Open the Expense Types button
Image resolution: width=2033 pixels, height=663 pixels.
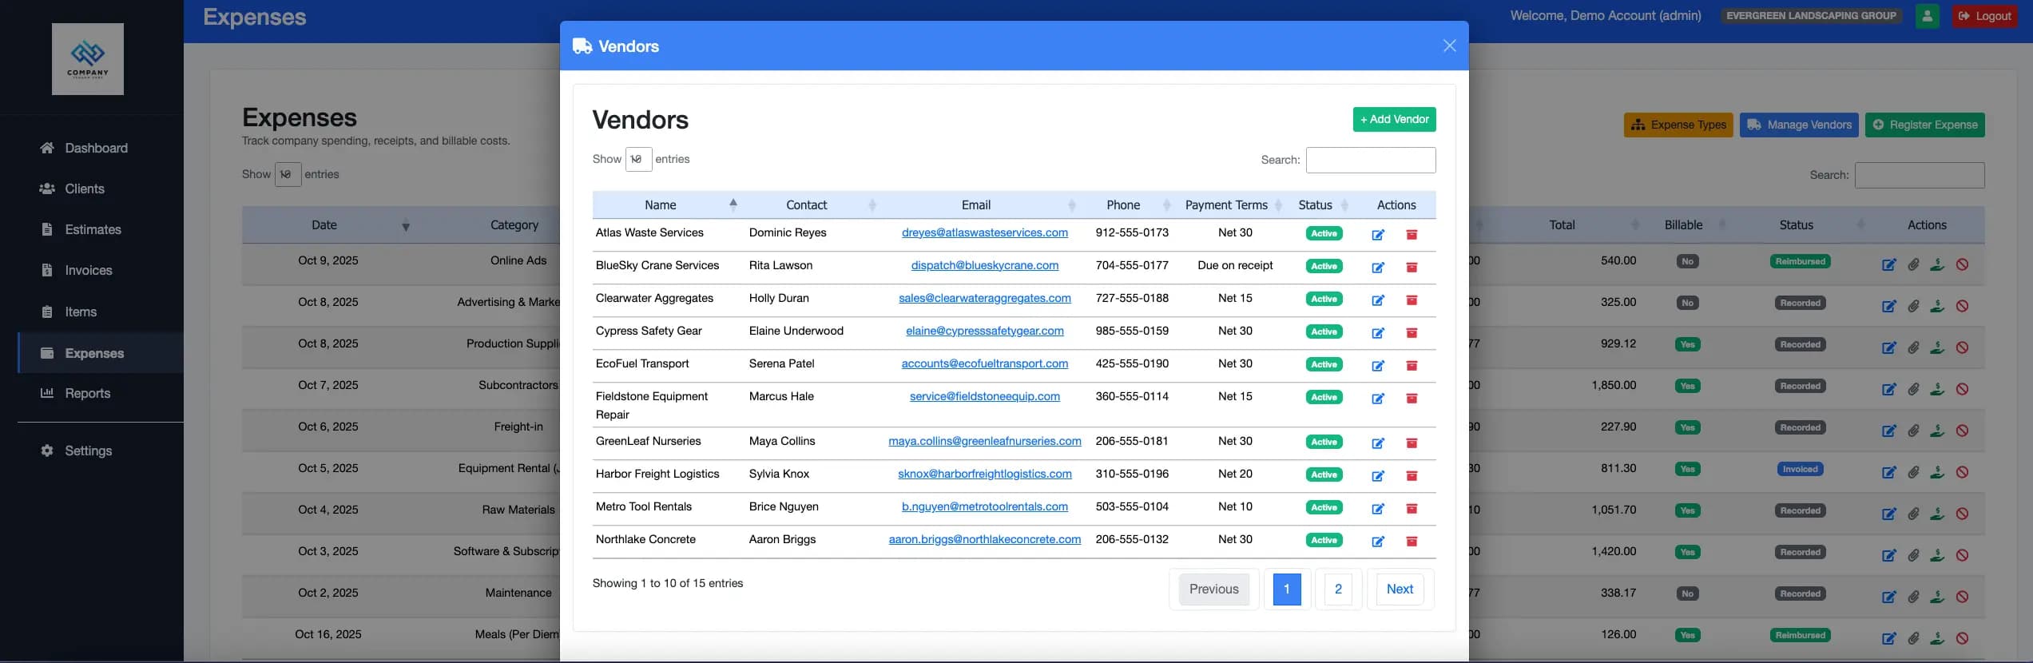1678,125
